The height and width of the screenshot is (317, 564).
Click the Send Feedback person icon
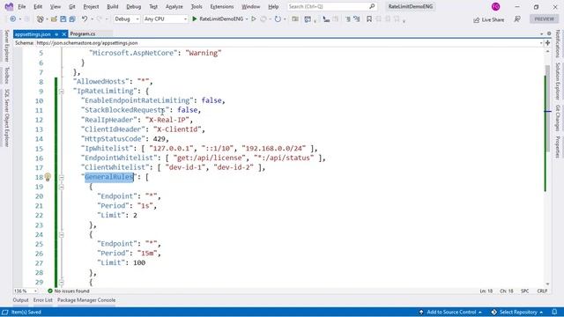click(x=517, y=19)
